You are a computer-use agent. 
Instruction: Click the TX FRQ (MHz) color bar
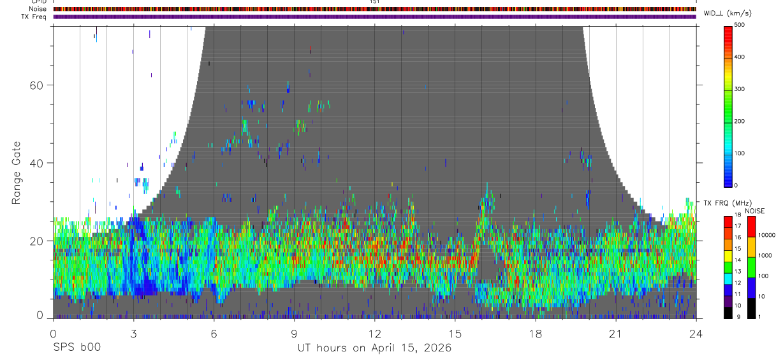729,267
